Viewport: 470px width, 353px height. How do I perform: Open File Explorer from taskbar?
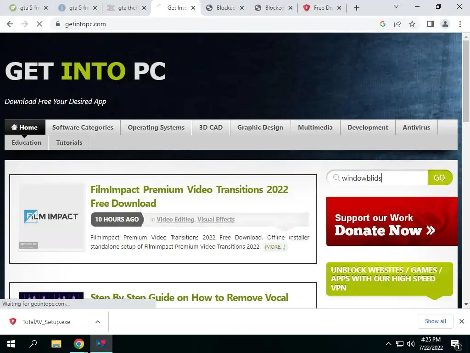(56, 344)
